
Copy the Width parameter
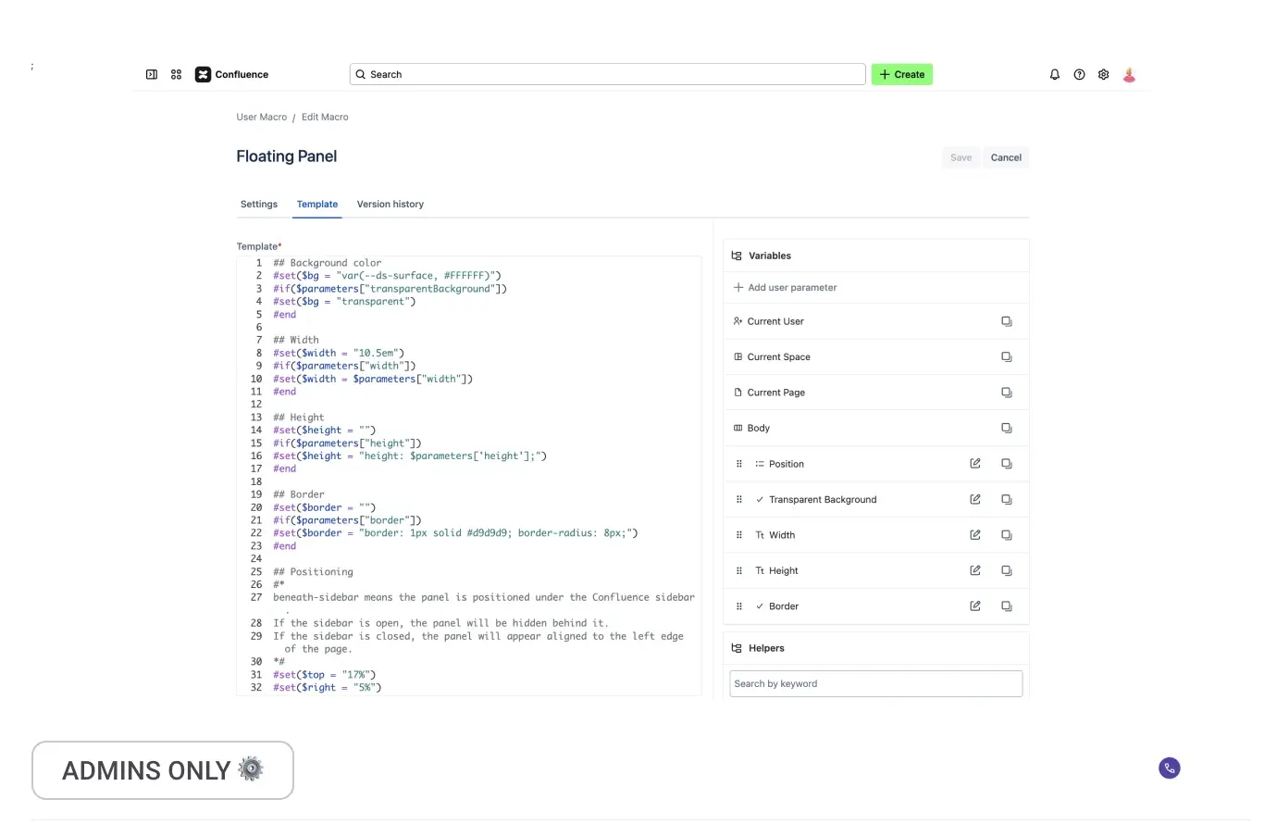(x=1007, y=535)
